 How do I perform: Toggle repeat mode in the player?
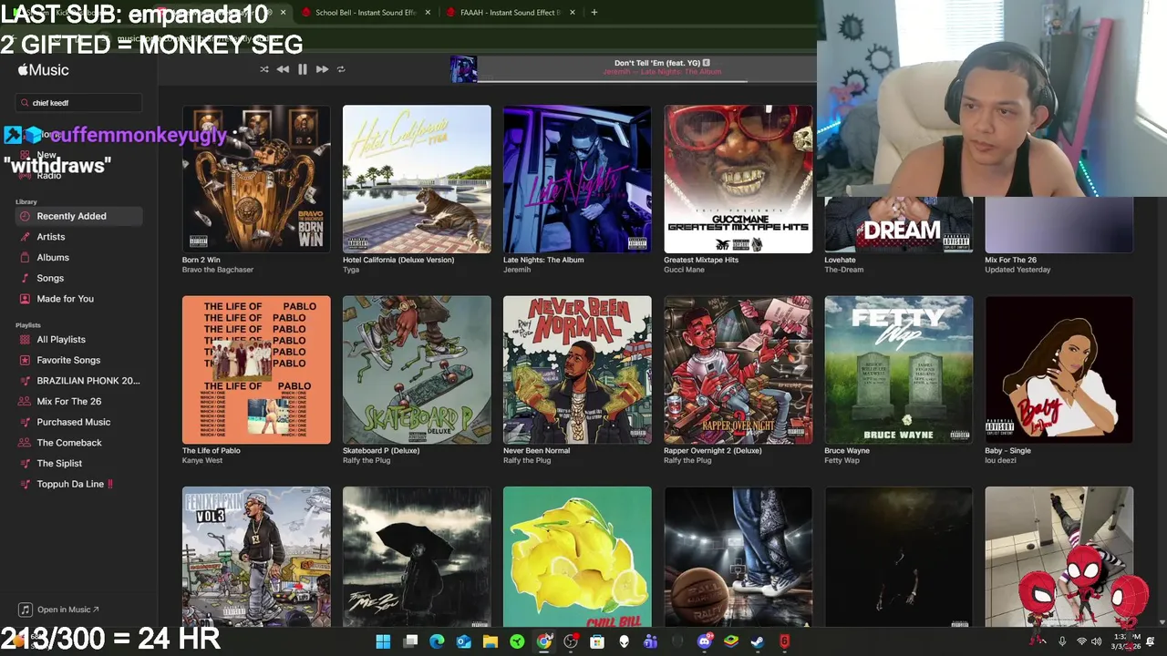click(341, 69)
